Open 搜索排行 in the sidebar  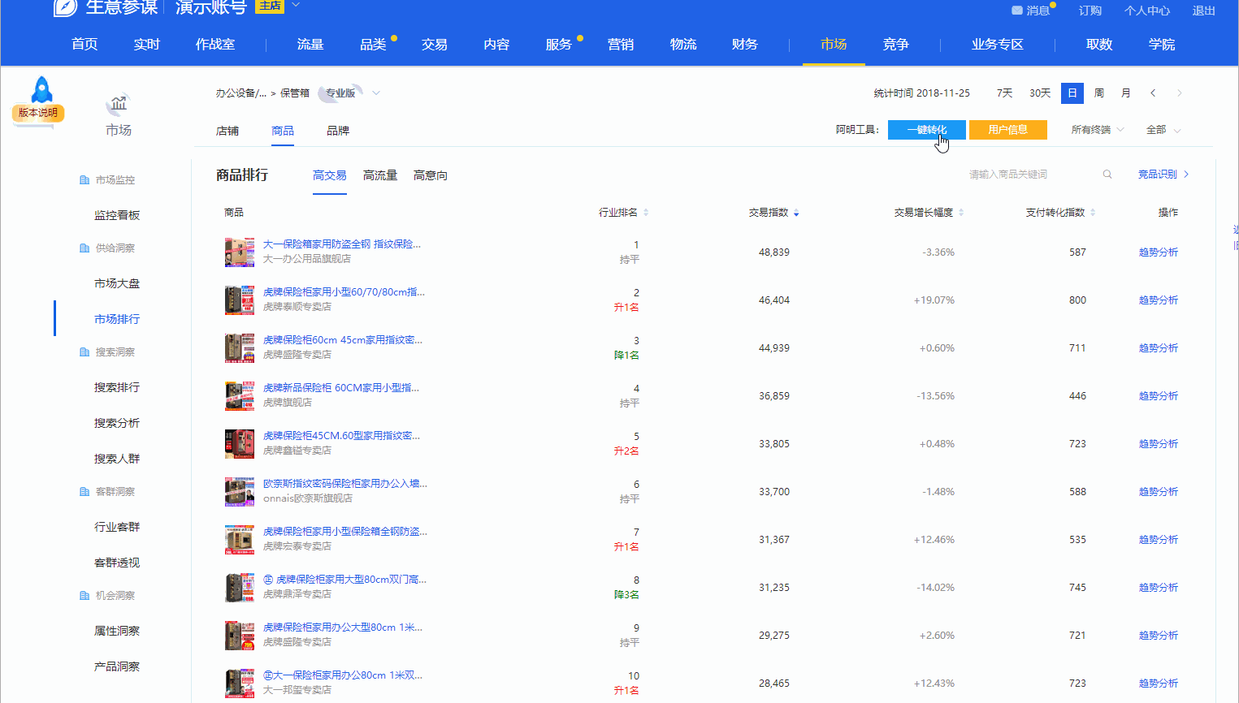tap(117, 387)
